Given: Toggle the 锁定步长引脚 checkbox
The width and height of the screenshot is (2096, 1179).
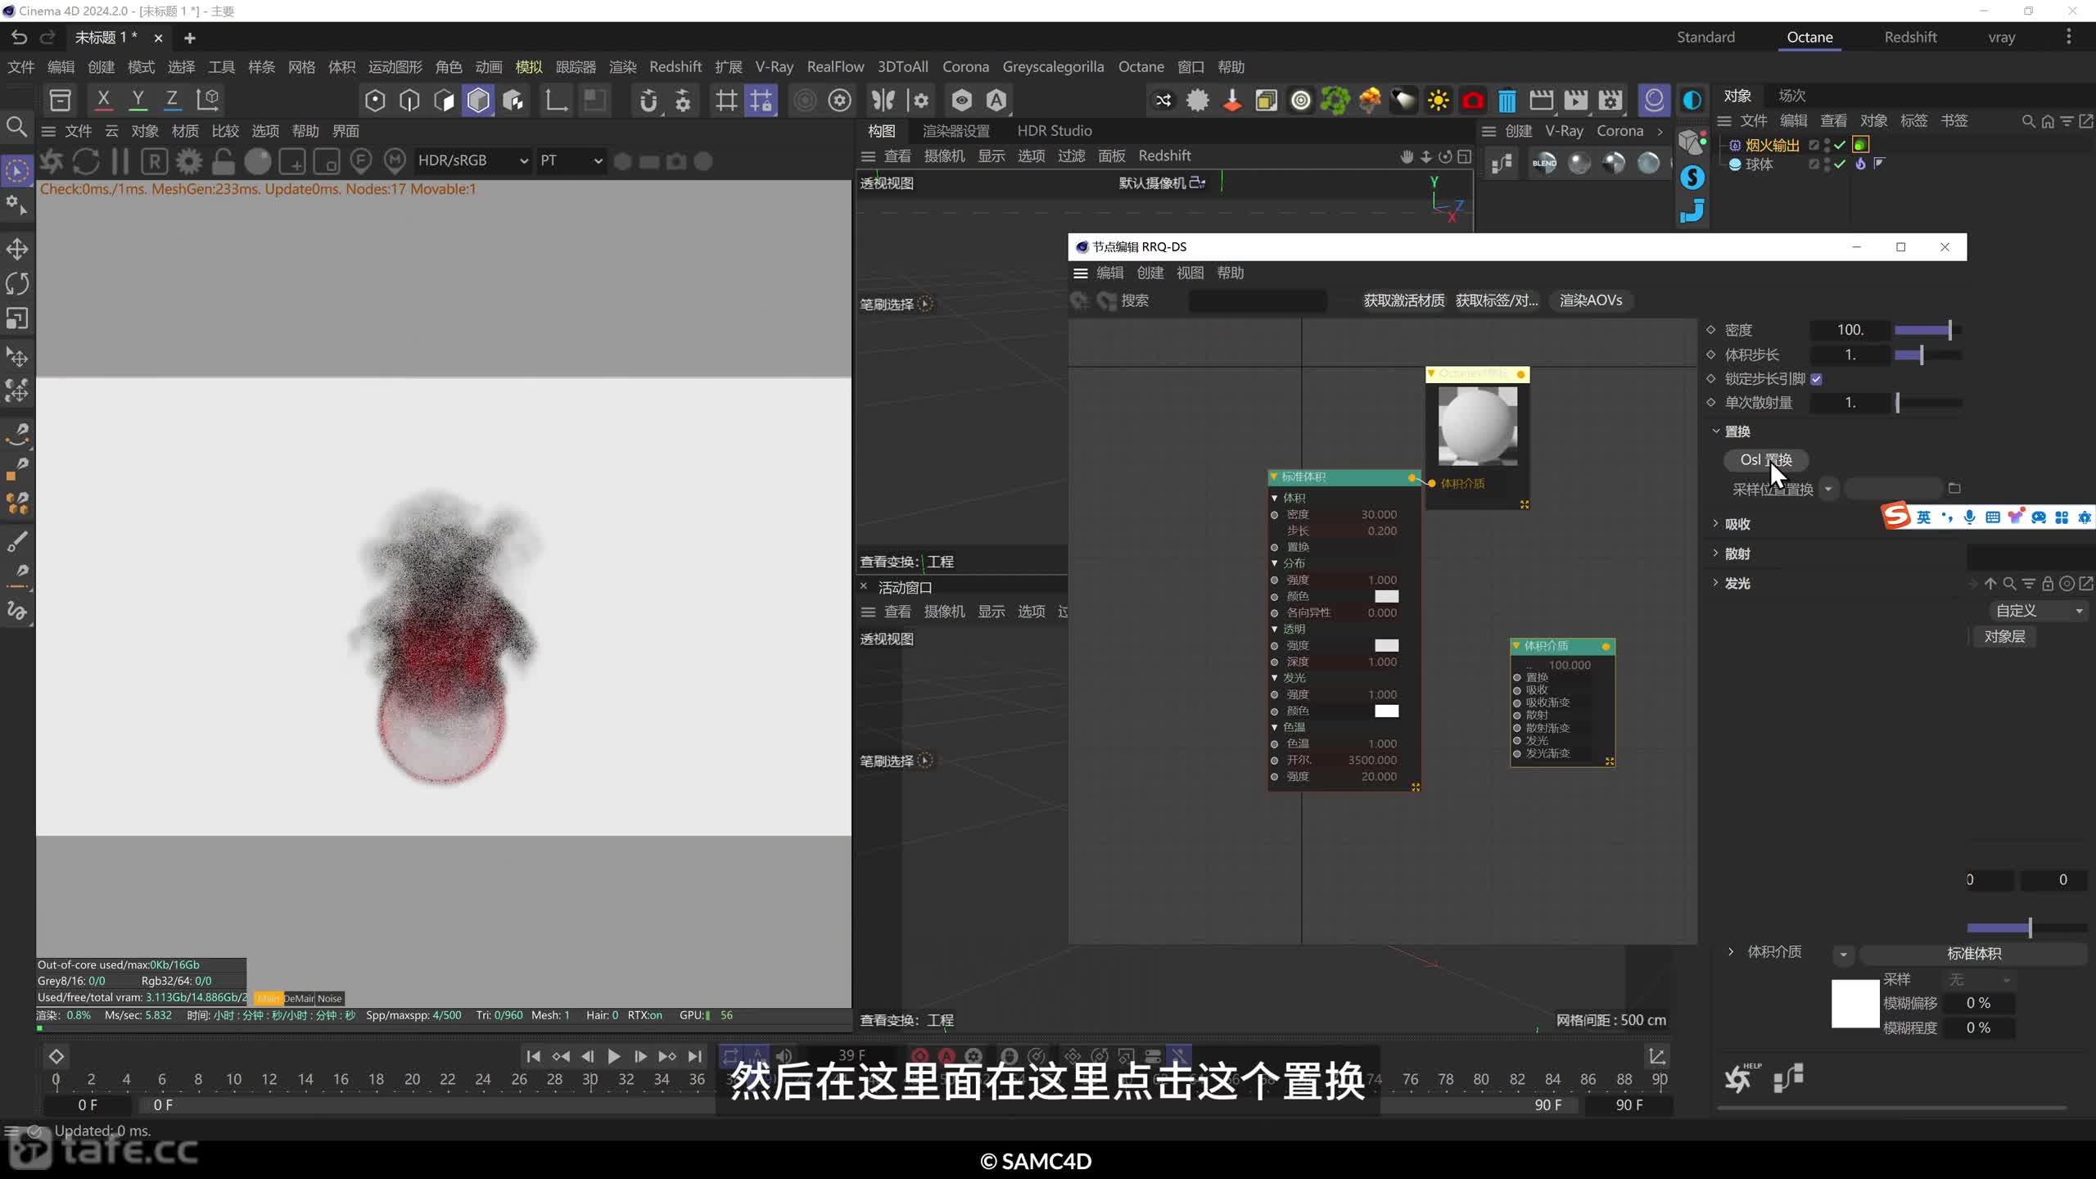Looking at the screenshot, I should point(1817,379).
